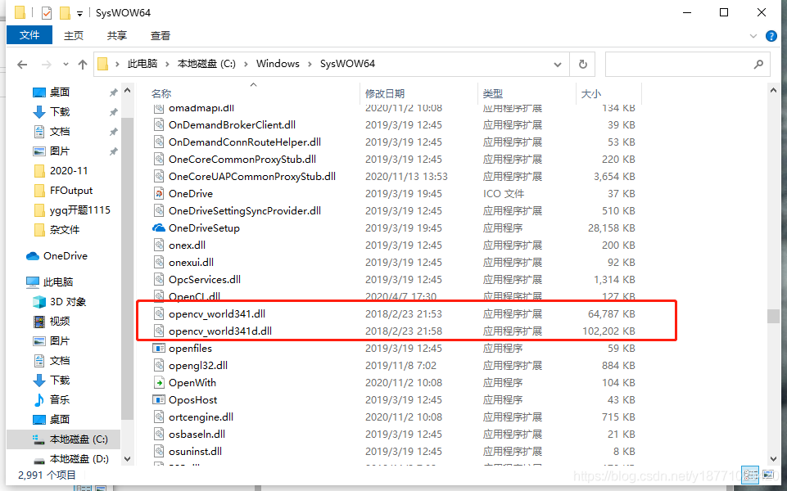Click 此电脑 in the address breadcrumb
The width and height of the screenshot is (787, 491).
(142, 64)
